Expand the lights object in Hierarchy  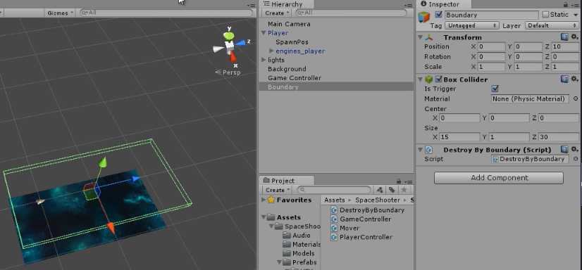(x=263, y=60)
